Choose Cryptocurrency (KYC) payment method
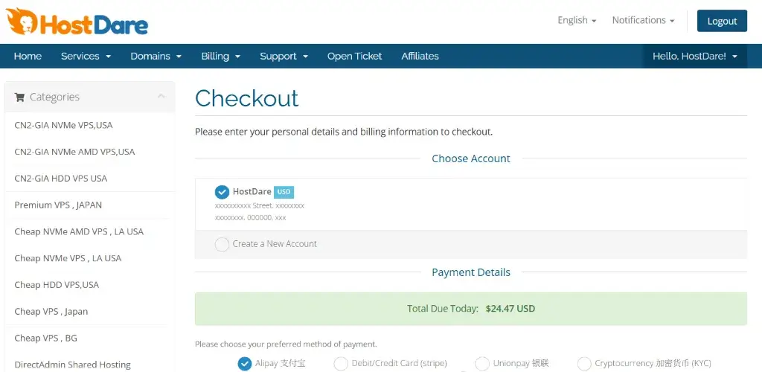The image size is (762, 372). (584, 363)
